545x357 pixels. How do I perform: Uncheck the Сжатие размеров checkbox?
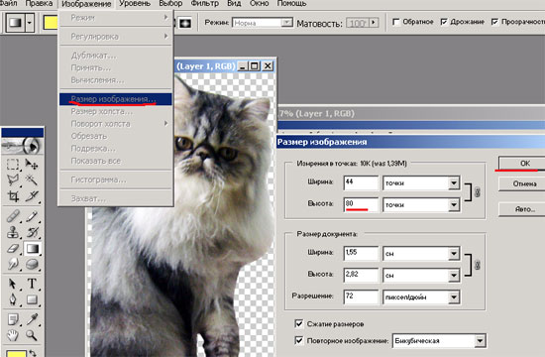[299, 323]
